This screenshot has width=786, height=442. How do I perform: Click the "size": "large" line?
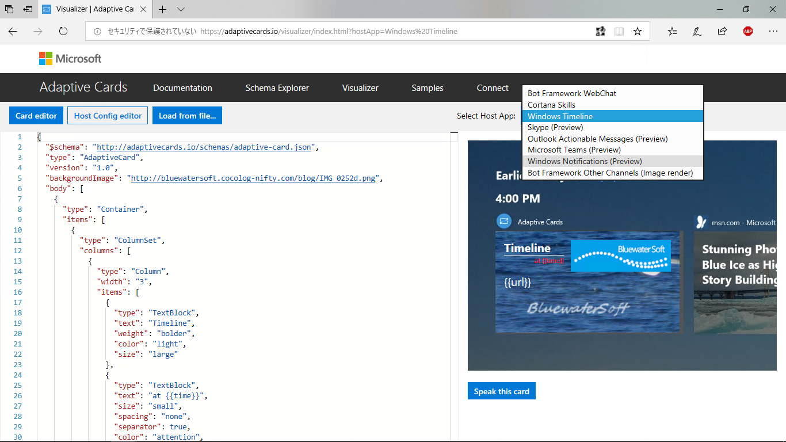point(146,354)
